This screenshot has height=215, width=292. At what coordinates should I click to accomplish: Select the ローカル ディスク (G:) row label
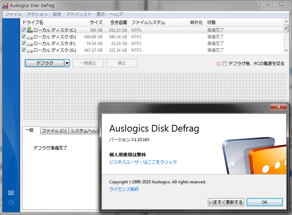pos(55,50)
